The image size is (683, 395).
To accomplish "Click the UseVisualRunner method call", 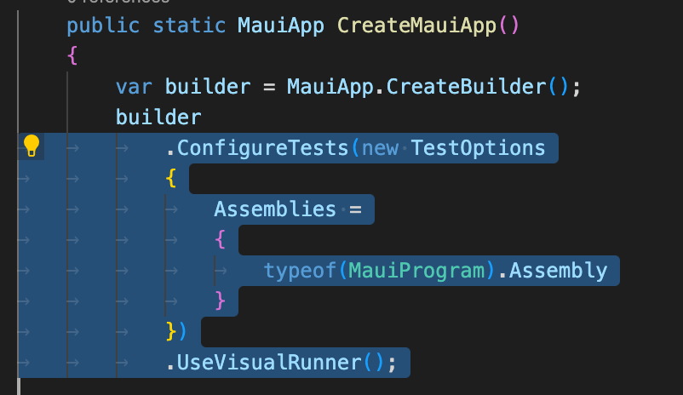I will point(269,363).
